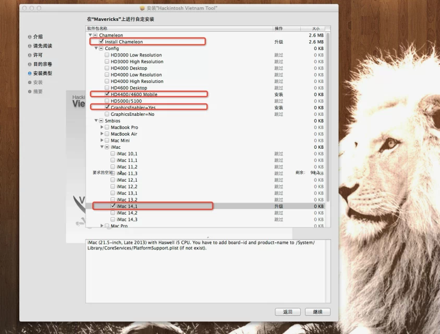
Task: Click the 介绍 step bullet in sidebar
Action: [30, 37]
